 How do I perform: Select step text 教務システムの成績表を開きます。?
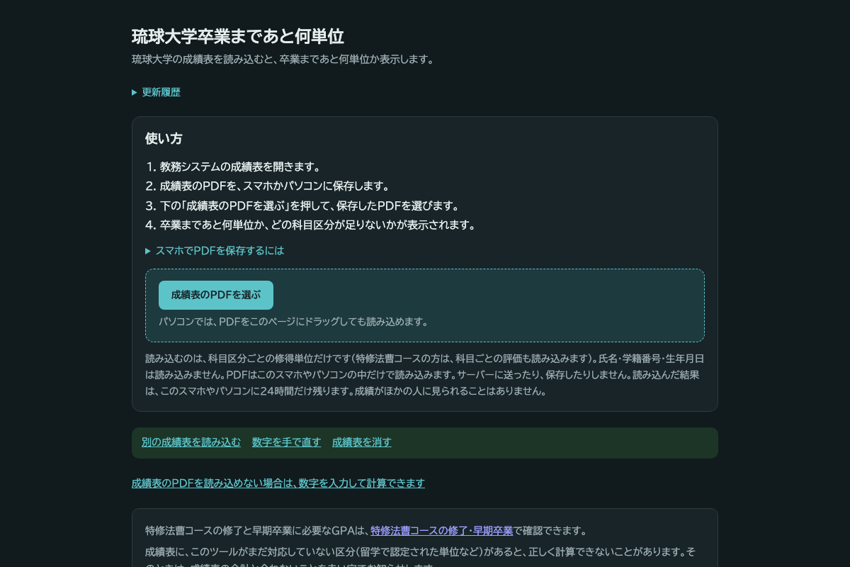241,167
